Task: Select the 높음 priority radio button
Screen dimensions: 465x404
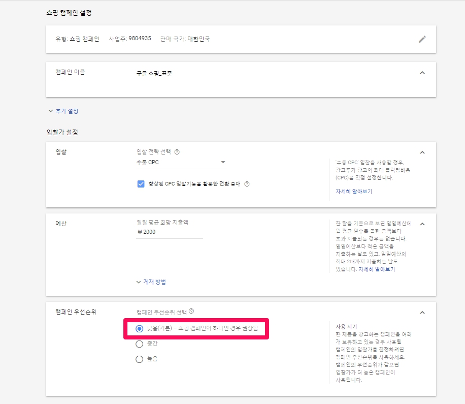Action: click(x=140, y=359)
